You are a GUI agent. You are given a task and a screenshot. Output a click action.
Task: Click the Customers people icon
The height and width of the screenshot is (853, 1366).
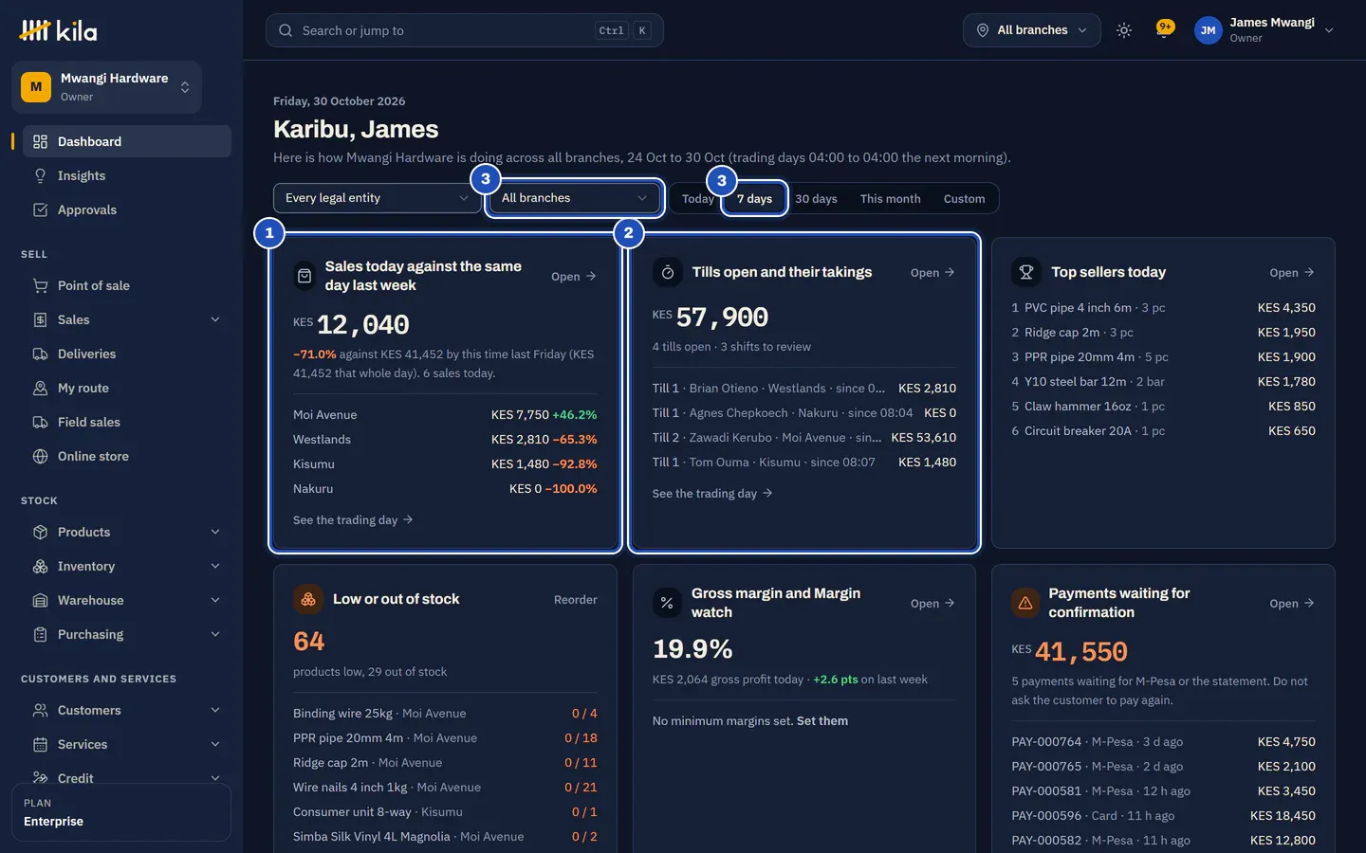40,710
